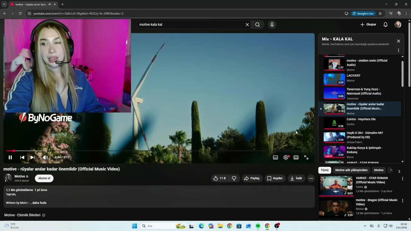Open Chrome media controls icon
Image resolution: width=411 pixels, height=231 pixels.
(391, 13)
